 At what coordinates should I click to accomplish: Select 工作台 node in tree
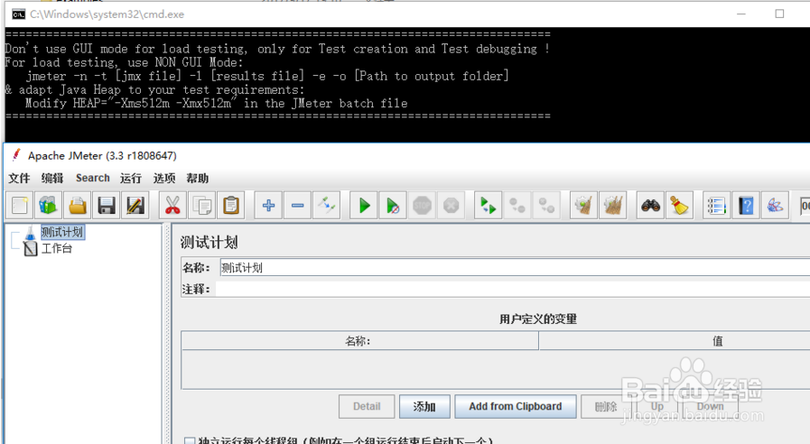point(56,249)
